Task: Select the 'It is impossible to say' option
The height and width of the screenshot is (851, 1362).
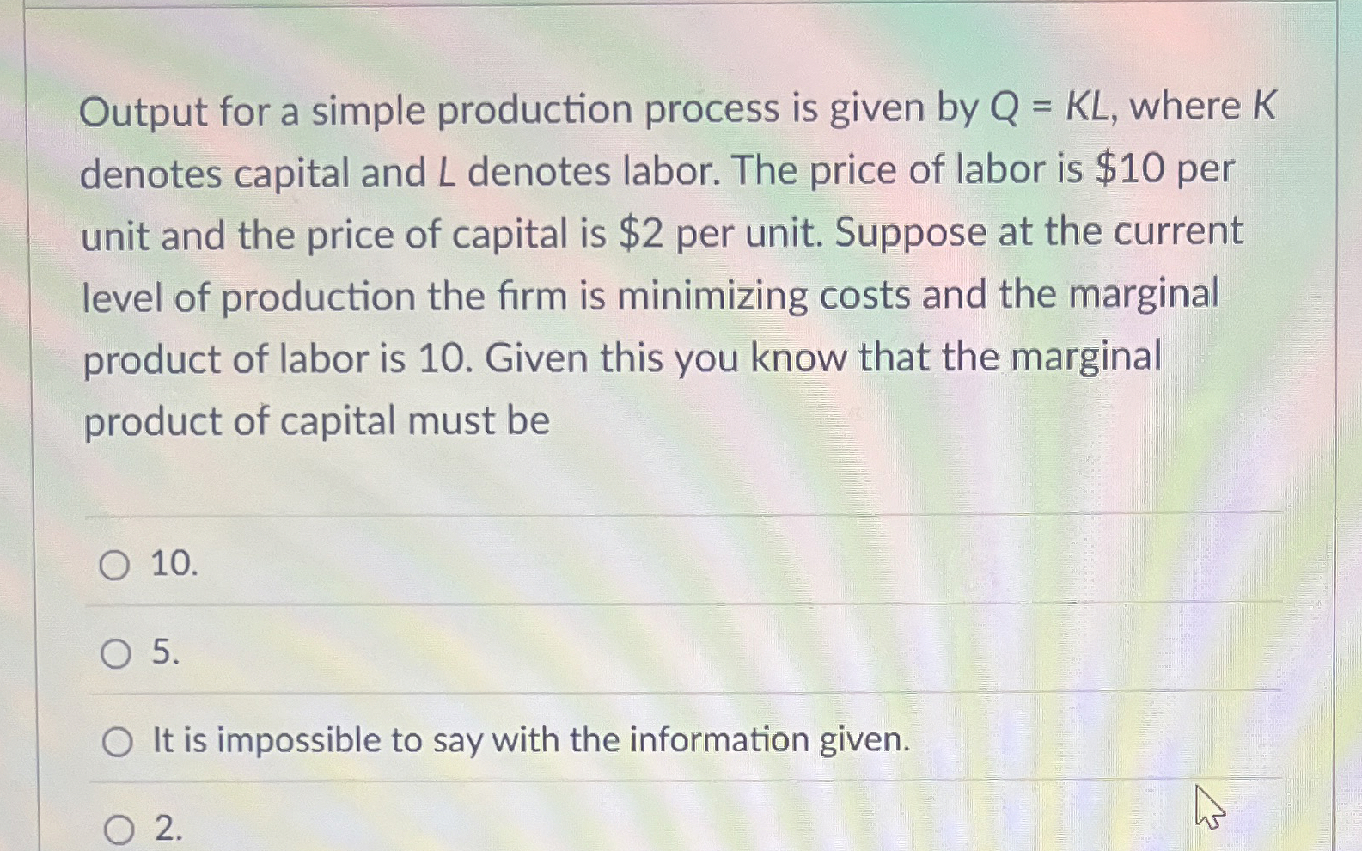Action: click(x=119, y=741)
